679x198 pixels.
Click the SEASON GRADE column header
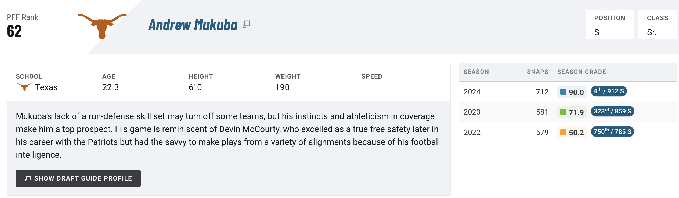click(x=582, y=72)
